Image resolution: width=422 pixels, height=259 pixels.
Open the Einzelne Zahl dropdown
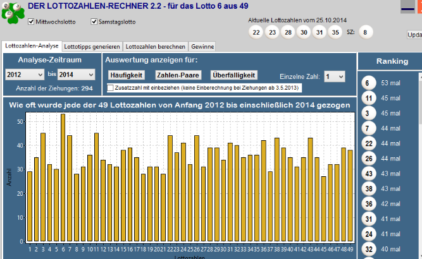[335, 76]
